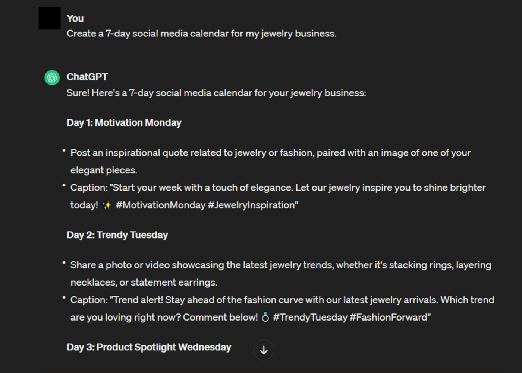This screenshot has height=373, width=522.
Task: Click the green circle around the ChatGPT logo
Action: pyautogui.click(x=51, y=77)
